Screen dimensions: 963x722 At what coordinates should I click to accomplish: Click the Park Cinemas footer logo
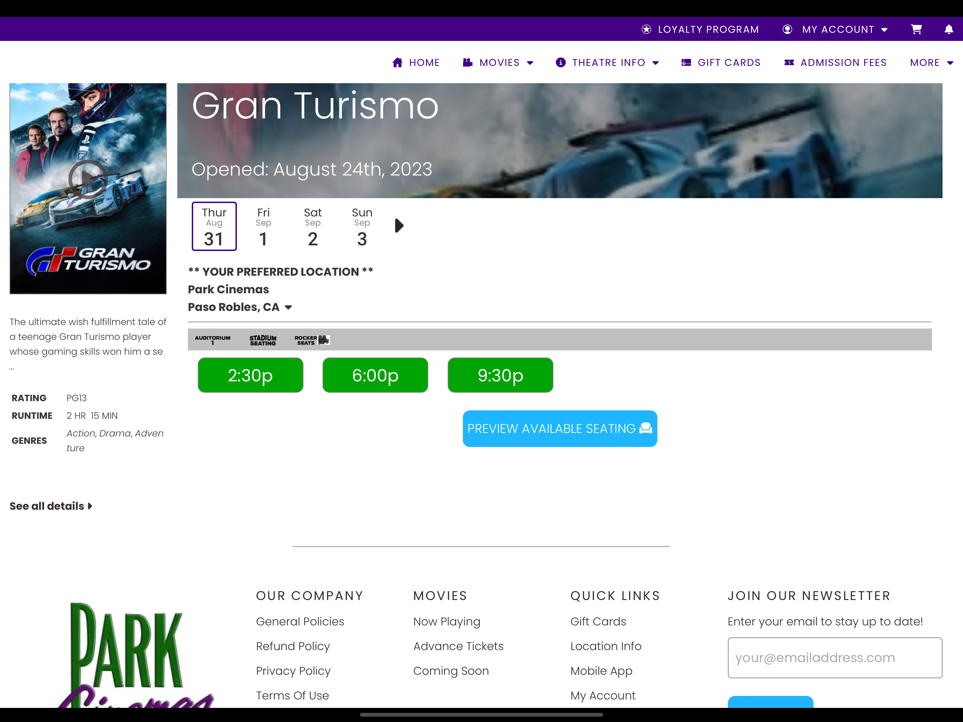[x=136, y=655]
